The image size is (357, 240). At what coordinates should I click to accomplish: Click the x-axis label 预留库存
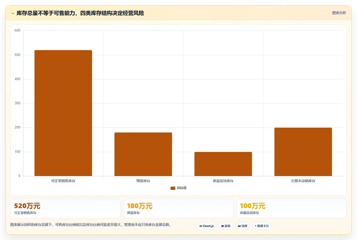click(143, 181)
